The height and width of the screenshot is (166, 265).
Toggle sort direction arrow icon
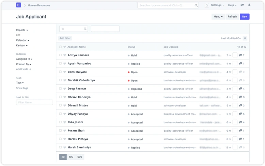(x=245, y=38)
